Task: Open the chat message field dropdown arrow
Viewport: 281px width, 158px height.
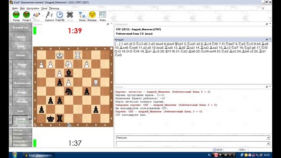Action: (x=268, y=144)
